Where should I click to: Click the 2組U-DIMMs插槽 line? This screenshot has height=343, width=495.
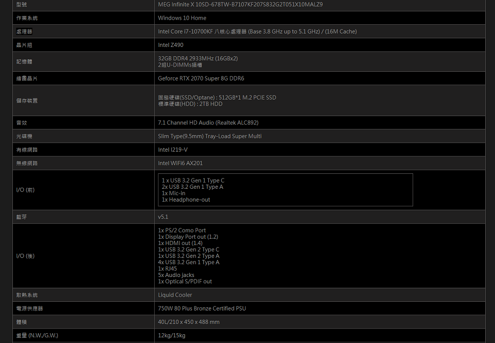180,65
